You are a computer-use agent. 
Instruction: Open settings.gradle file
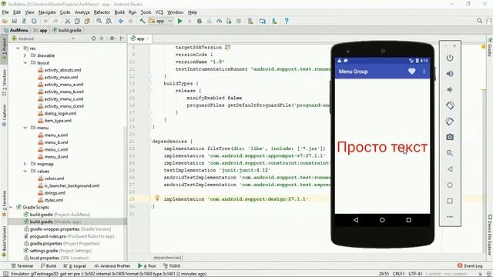click(x=58, y=251)
